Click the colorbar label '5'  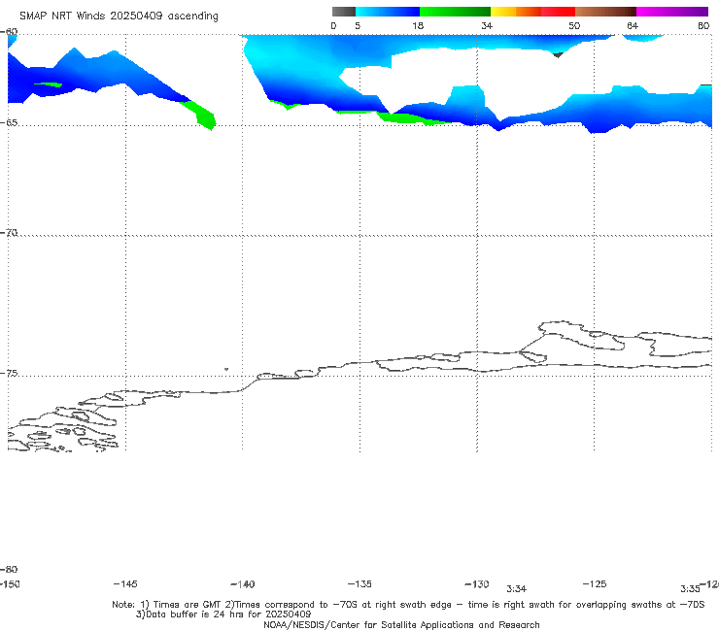point(358,25)
